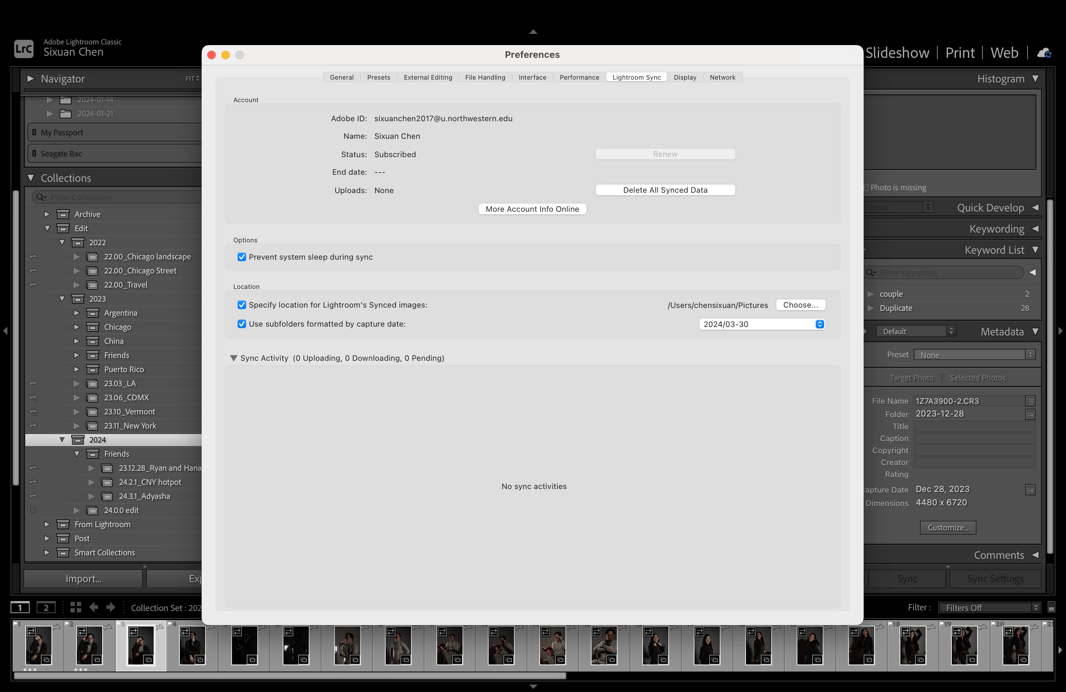Viewport: 1066px width, 692px height.
Task: Click the cloud sync status icon
Action: pos(1044,53)
